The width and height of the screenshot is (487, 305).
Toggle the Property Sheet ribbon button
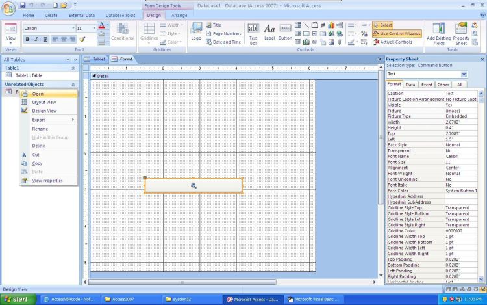pos(461,34)
